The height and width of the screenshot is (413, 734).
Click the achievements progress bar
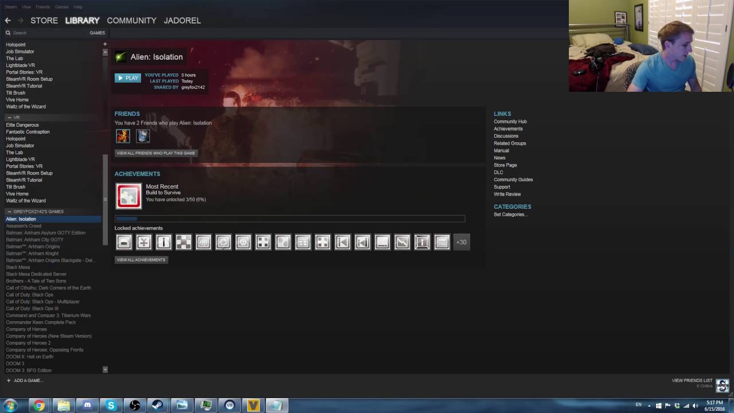tap(290, 219)
